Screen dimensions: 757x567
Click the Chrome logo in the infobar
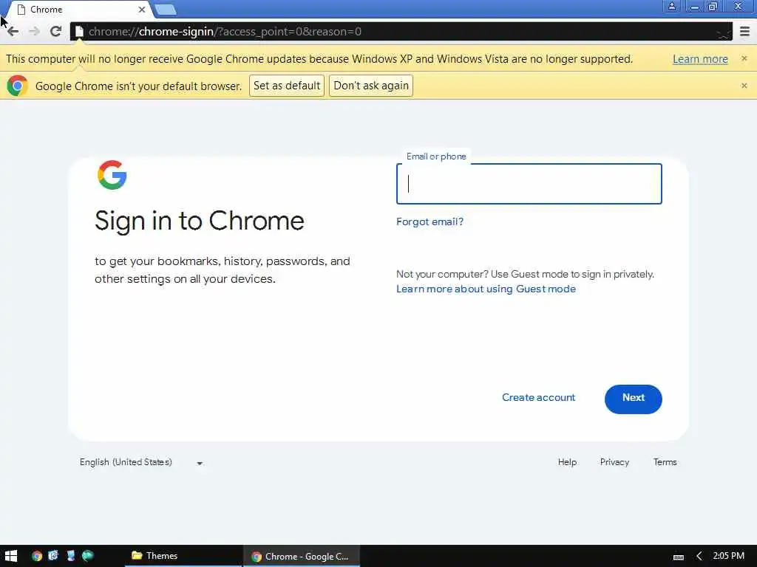18,86
